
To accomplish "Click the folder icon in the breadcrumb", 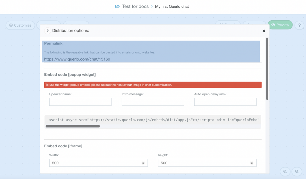I will 117,7.
